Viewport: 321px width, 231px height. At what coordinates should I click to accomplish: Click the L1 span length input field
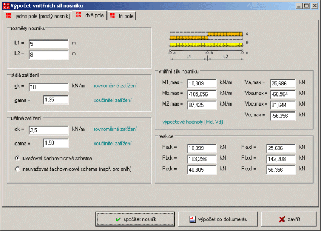(x=49, y=44)
